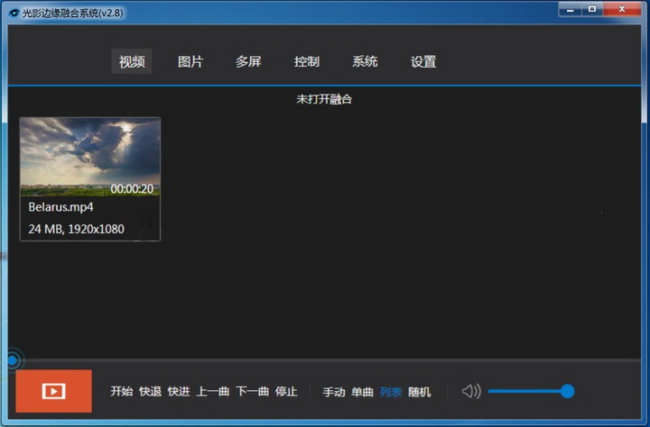Click 快进 to fast forward

[179, 391]
